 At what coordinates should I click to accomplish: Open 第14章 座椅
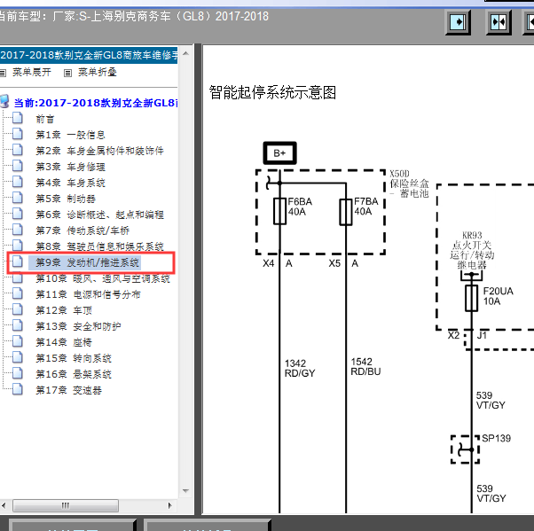click(64, 342)
